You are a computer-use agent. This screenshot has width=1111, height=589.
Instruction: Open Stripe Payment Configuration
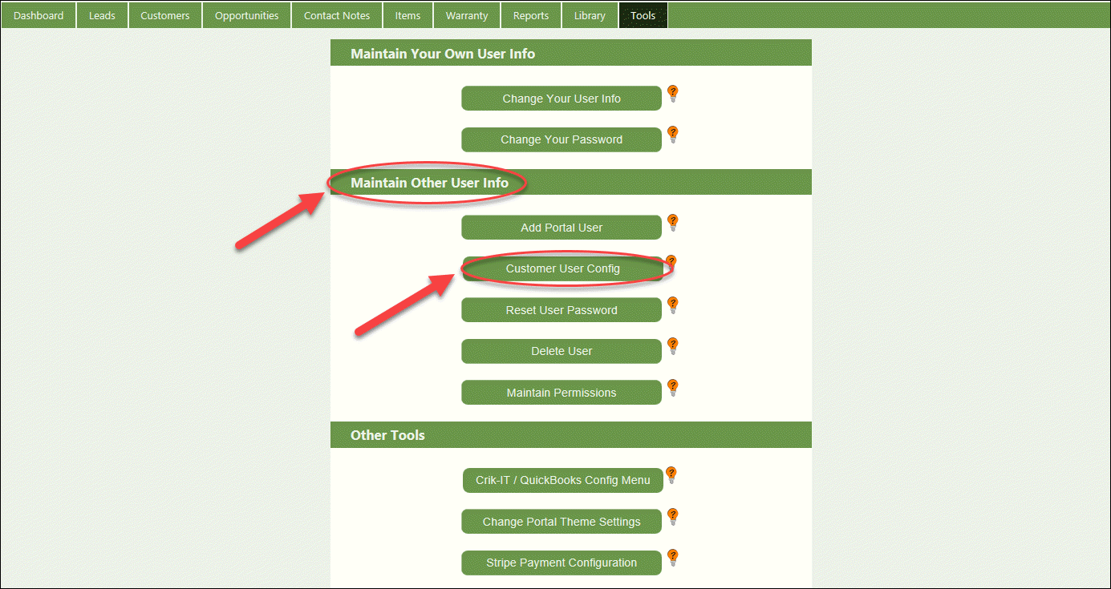562,563
